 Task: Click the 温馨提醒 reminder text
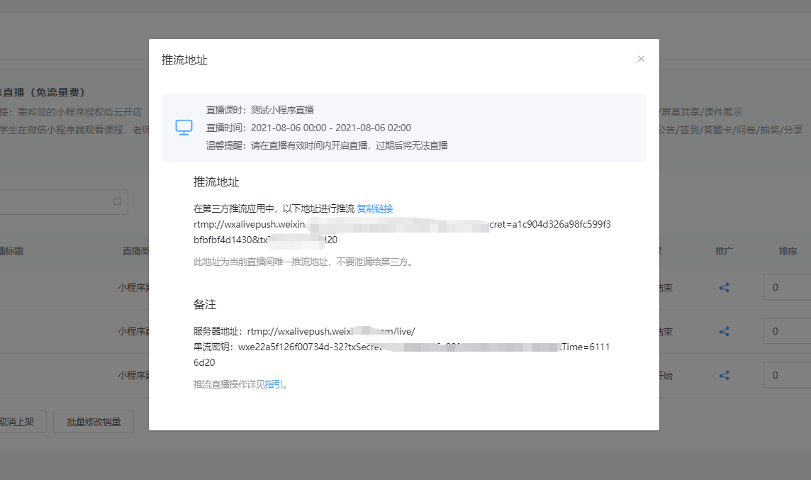[327, 145]
